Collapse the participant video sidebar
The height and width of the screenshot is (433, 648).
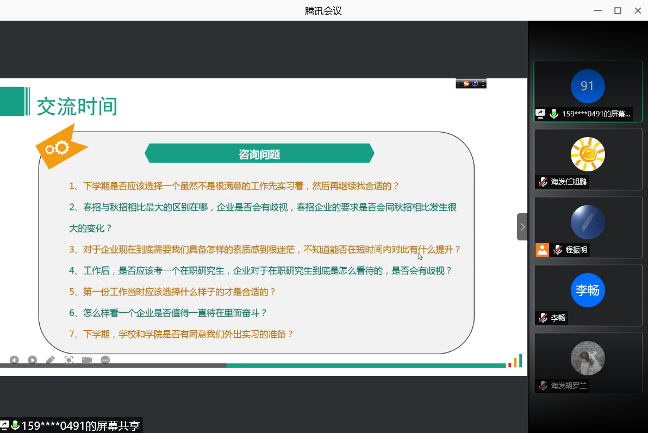(522, 227)
